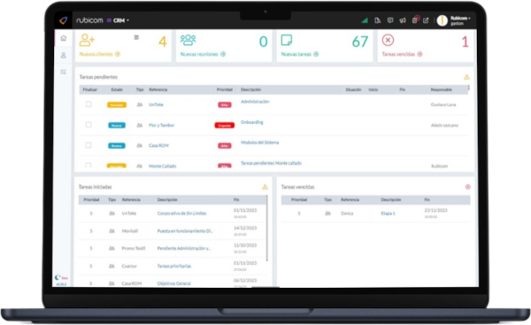The height and width of the screenshot is (325, 531).
Task: Open the task list icon in the sidebar
Action: [64, 72]
